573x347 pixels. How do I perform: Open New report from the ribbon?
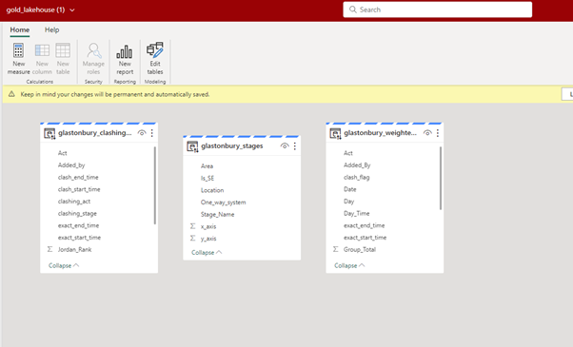click(x=125, y=59)
